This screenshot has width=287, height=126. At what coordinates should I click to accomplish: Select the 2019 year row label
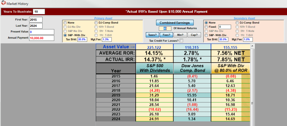116,95
